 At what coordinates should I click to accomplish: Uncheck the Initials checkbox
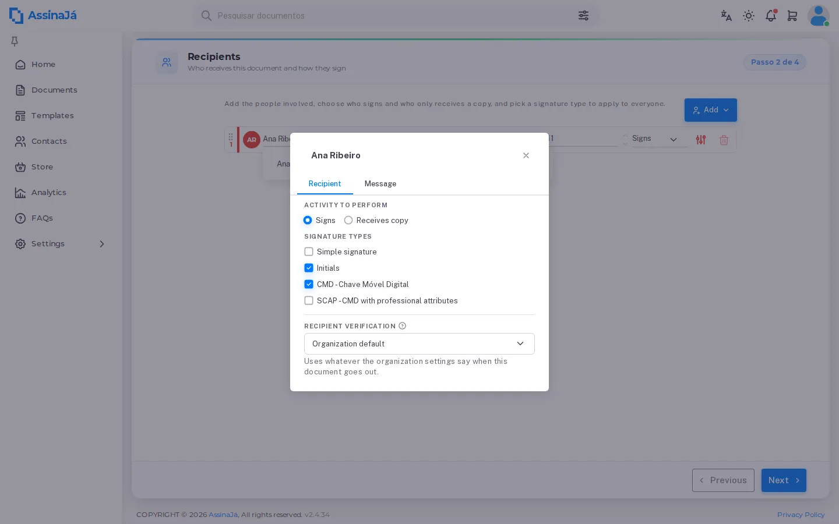click(x=309, y=268)
